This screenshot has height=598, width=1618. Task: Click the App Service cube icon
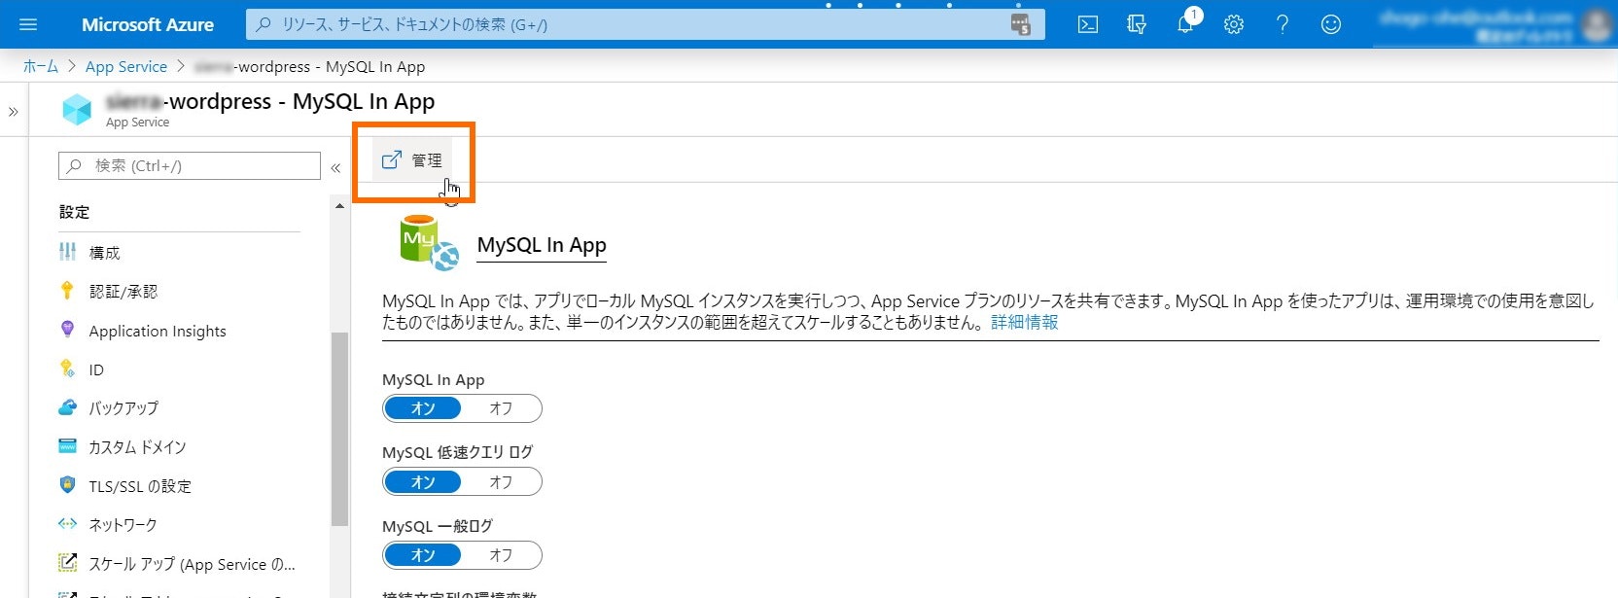tap(77, 110)
